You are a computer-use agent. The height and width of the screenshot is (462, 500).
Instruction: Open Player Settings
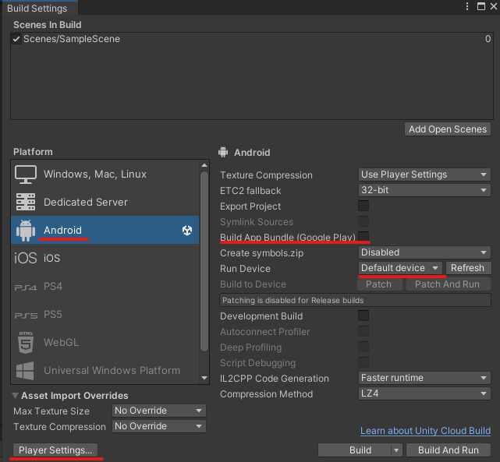pyautogui.click(x=55, y=450)
